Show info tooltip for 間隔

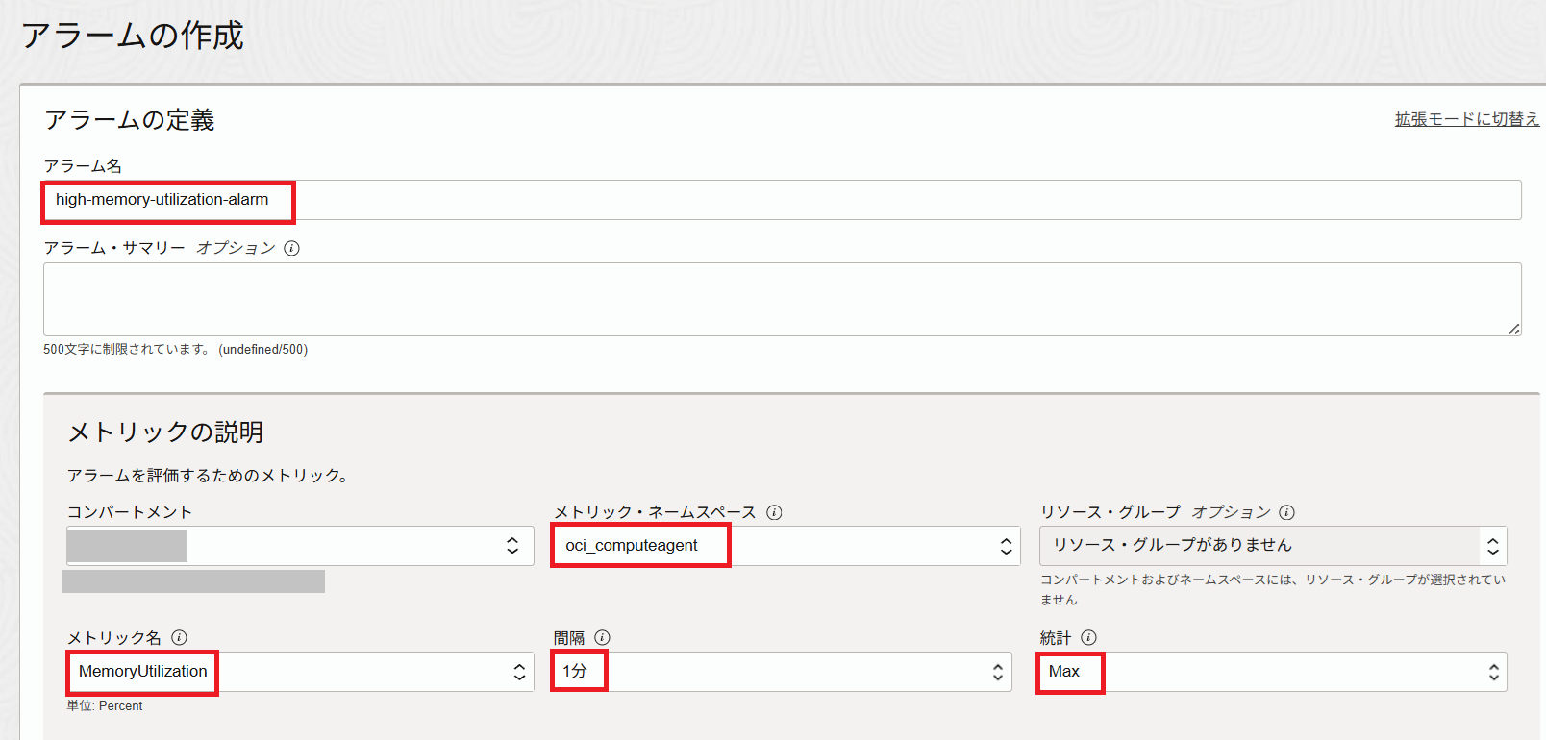click(602, 637)
